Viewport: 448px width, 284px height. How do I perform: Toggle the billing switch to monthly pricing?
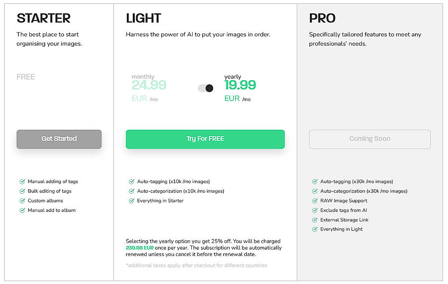(201, 88)
